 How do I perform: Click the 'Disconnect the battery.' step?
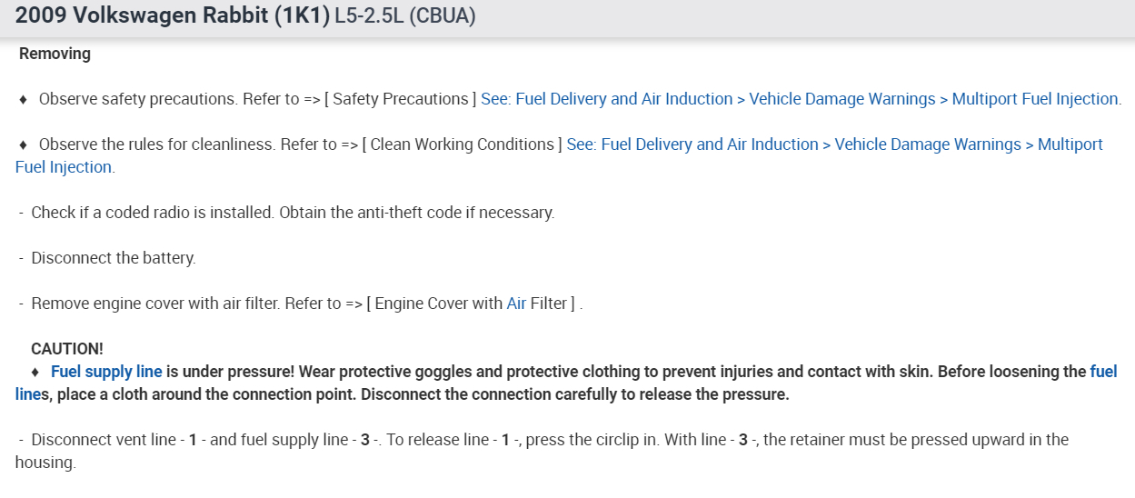coord(113,258)
